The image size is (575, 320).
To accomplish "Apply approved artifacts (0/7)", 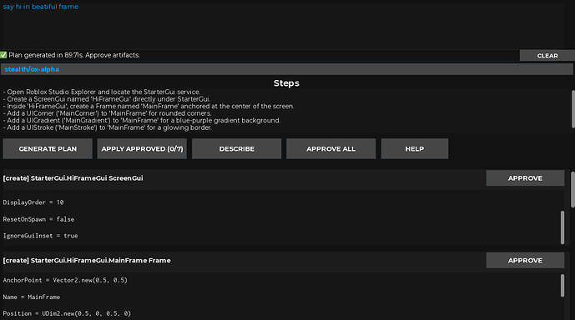I will tap(142, 148).
